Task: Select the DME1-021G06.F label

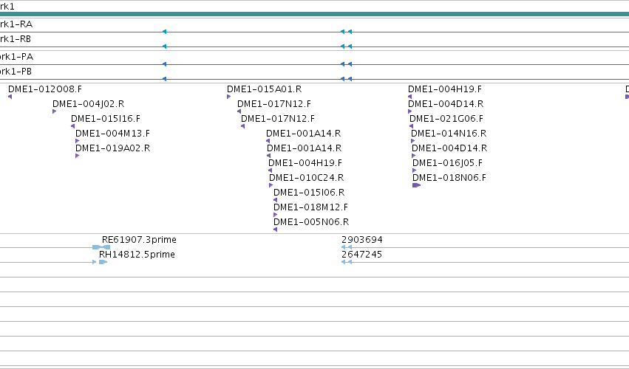Action: [446, 119]
